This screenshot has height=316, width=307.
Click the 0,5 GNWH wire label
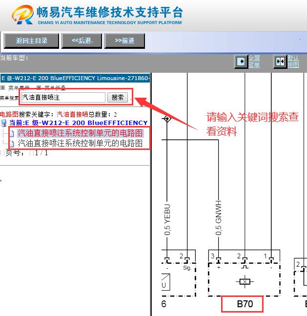219,218
